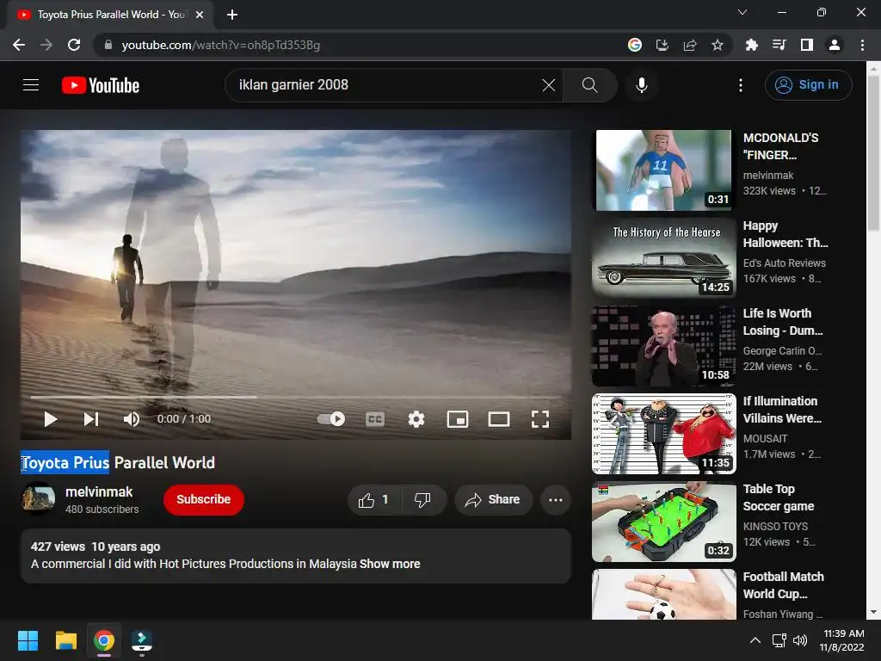Clear the search query with the X
The width and height of the screenshot is (881, 661).
click(x=548, y=85)
